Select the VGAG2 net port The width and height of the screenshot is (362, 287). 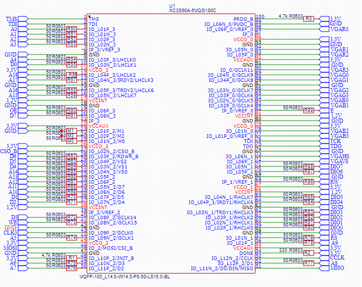click(324, 90)
